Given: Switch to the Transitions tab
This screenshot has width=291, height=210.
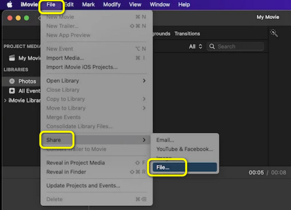Looking at the screenshot, I should pos(187,33).
